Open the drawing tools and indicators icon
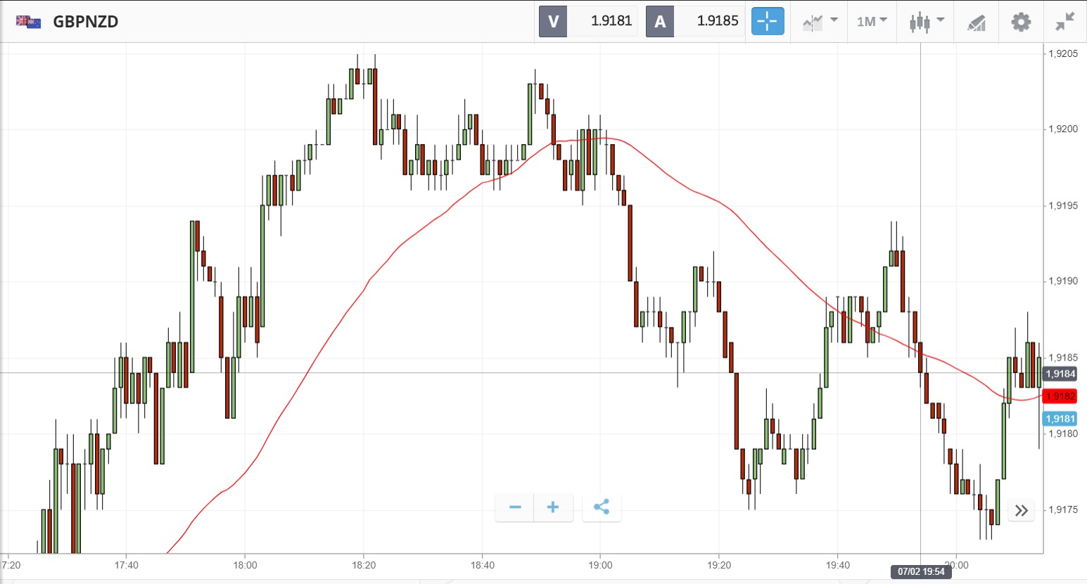The width and height of the screenshot is (1087, 584). point(976,22)
